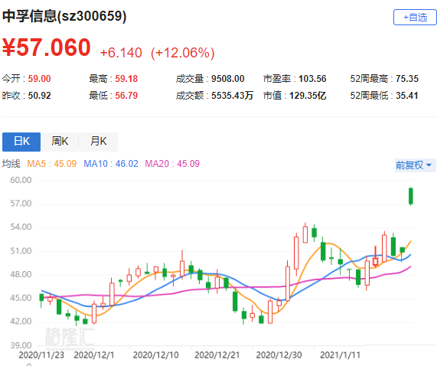The image size is (437, 366).
Task: Click the 48.00 y-axis label
Action: (x=21, y=275)
